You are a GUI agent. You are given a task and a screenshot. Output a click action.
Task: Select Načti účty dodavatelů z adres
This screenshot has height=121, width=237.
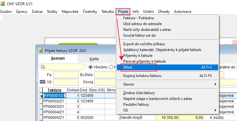168,30
